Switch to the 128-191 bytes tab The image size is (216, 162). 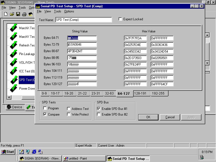141,93
